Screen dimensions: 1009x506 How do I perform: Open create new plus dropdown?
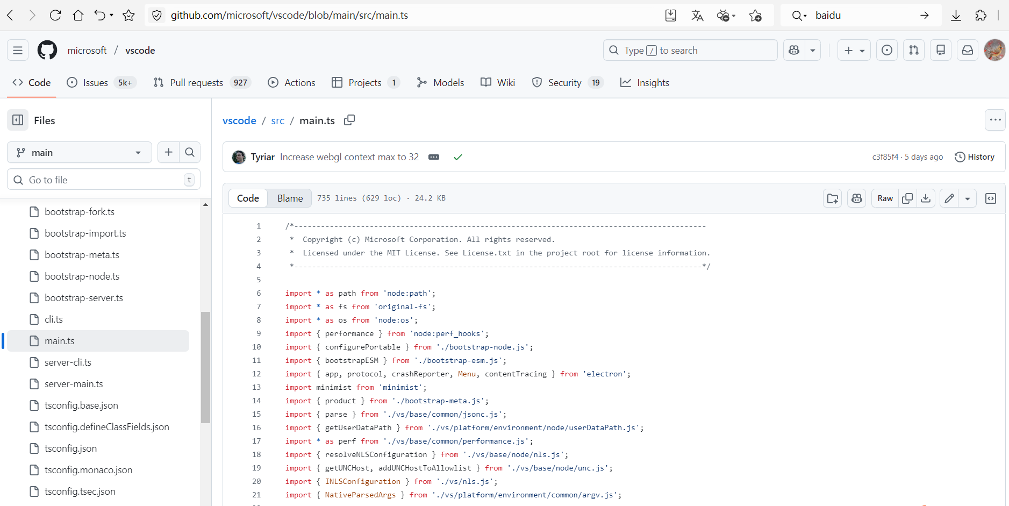pyautogui.click(x=854, y=51)
